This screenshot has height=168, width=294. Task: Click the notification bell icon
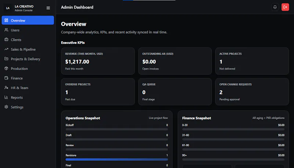tap(275, 7)
